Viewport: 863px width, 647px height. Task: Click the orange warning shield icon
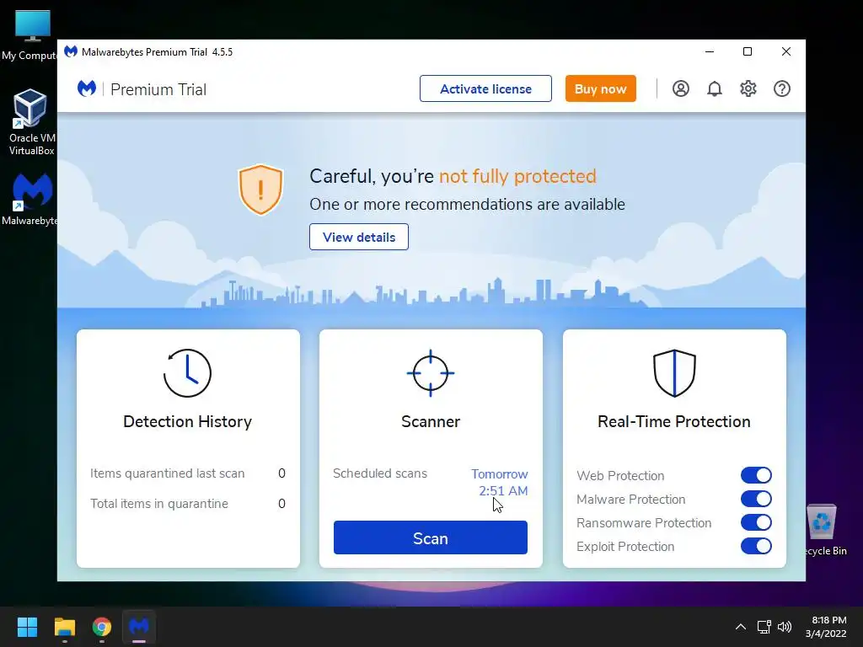pos(260,190)
